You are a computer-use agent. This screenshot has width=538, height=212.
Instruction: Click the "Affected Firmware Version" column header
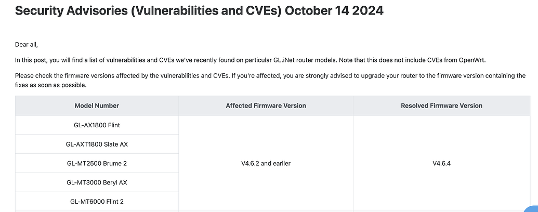[x=266, y=105]
